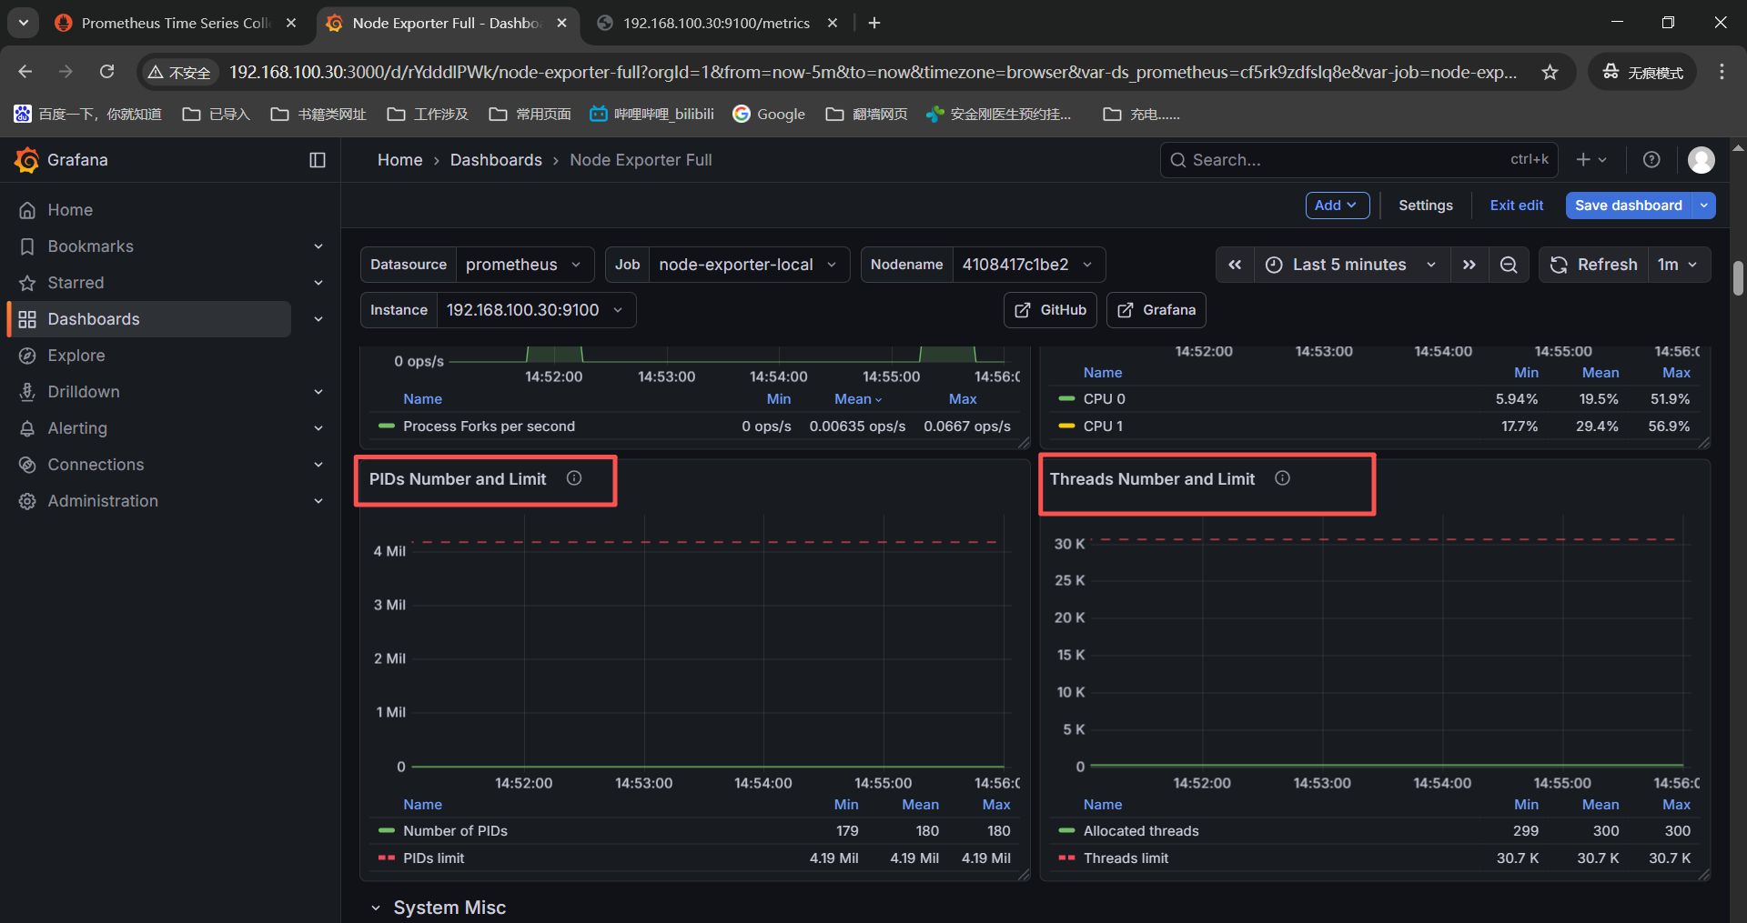The width and height of the screenshot is (1747, 923).
Task: Bookmark this page with star icon
Action: [1550, 72]
